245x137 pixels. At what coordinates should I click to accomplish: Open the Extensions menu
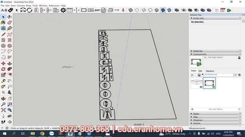(54, 6)
